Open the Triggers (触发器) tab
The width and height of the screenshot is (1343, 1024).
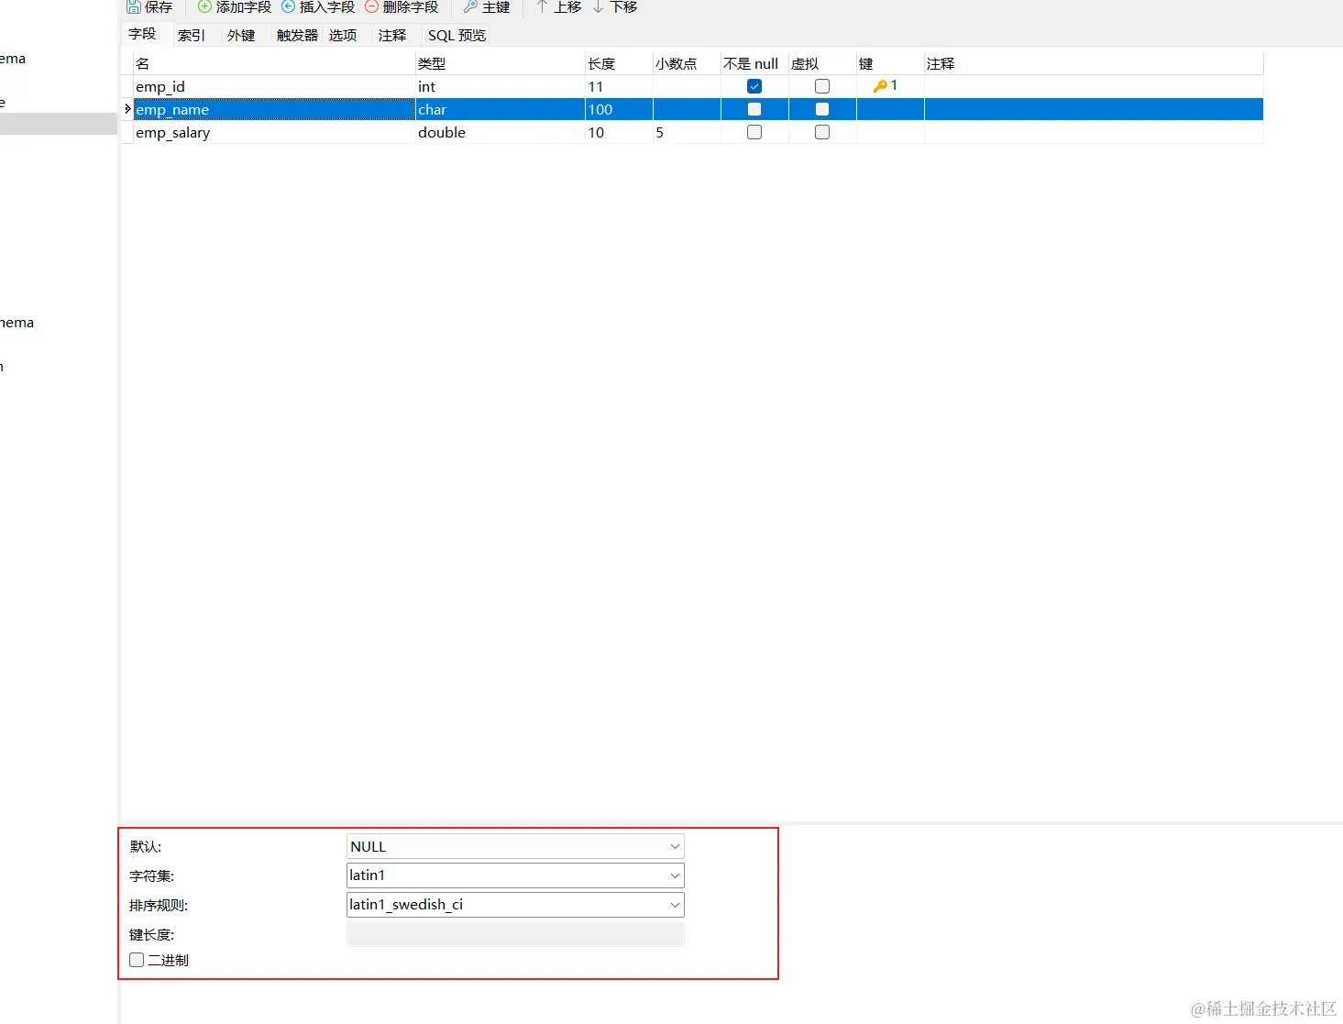tap(297, 36)
